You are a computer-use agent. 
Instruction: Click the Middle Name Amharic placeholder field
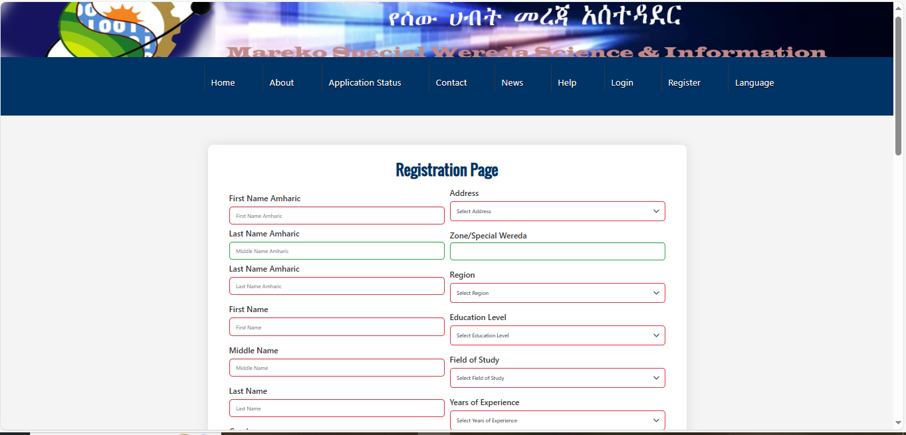pyautogui.click(x=336, y=251)
